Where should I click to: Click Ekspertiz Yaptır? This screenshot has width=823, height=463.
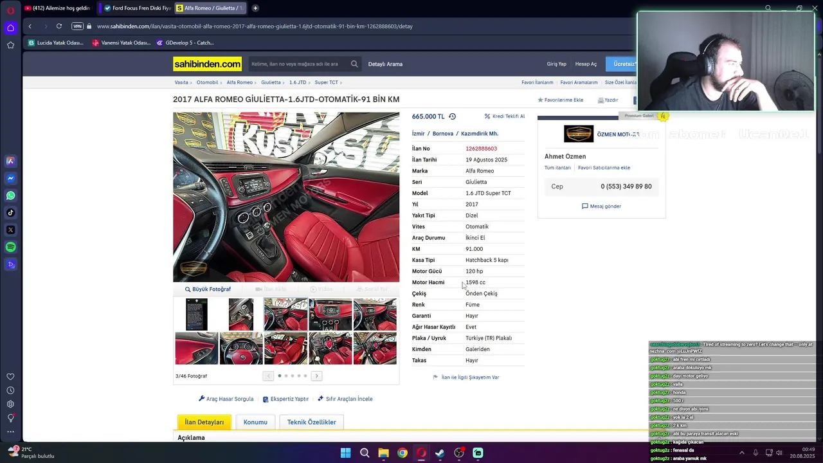coord(286,399)
